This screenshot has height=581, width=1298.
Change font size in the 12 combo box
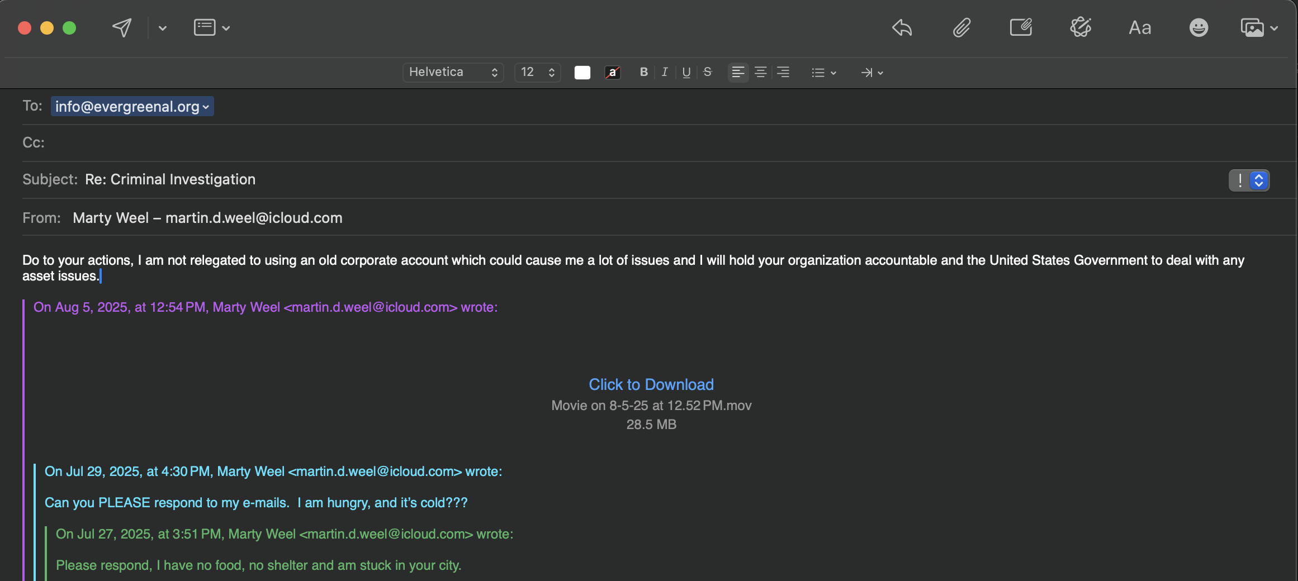click(537, 72)
